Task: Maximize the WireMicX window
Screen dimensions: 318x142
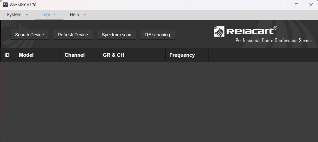Action: (x=296, y=5)
